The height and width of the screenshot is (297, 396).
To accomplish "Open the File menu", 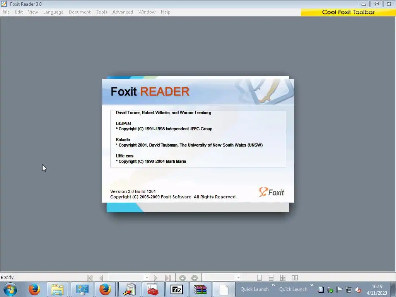I will click(x=6, y=12).
